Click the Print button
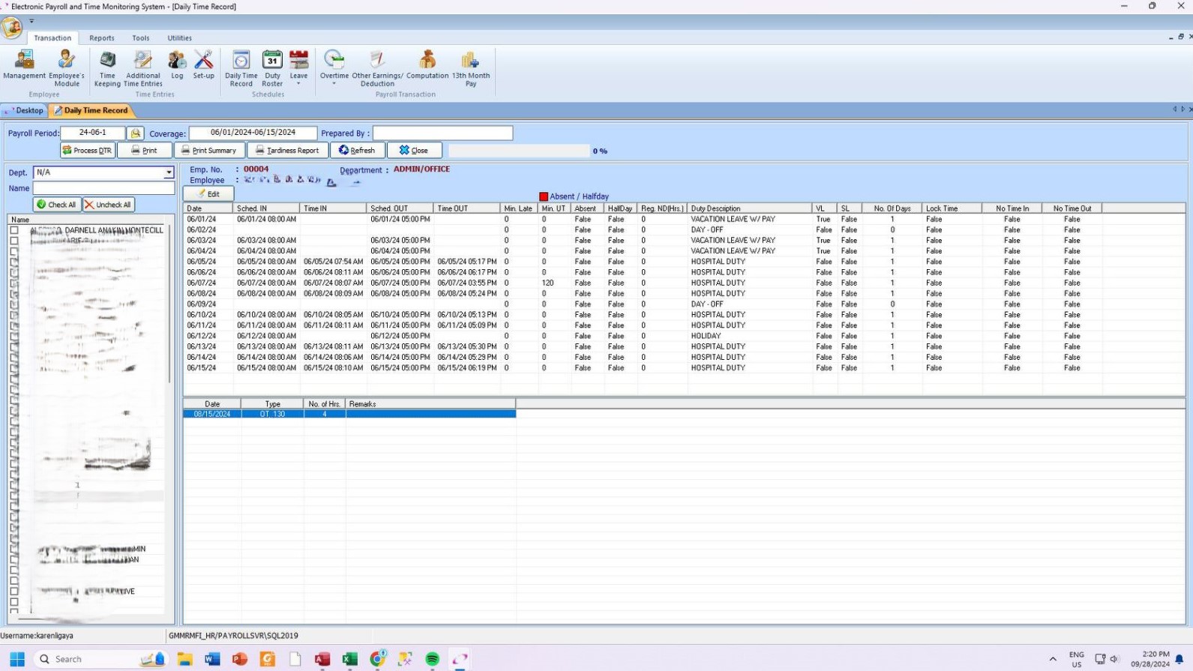This screenshot has width=1193, height=671. [x=145, y=150]
